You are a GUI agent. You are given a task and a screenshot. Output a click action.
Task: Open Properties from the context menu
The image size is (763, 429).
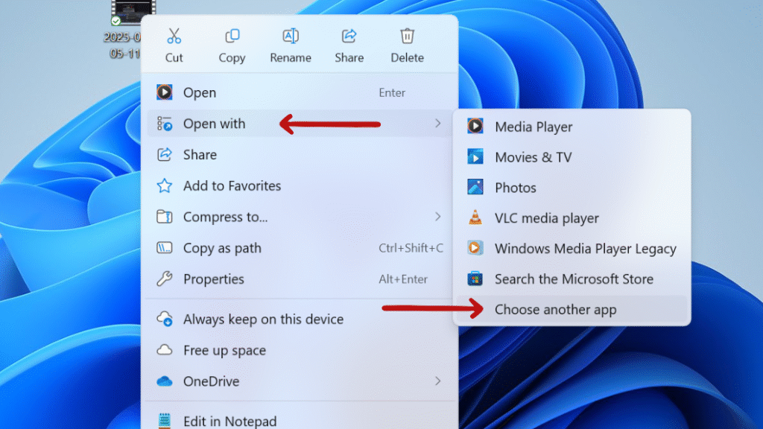(300, 279)
